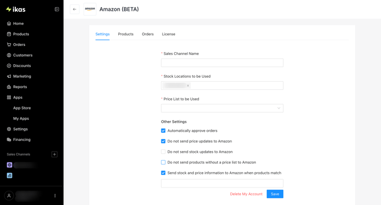The width and height of the screenshot is (381, 205).
Task: Click the Delete My Account link
Action: [x=246, y=194]
